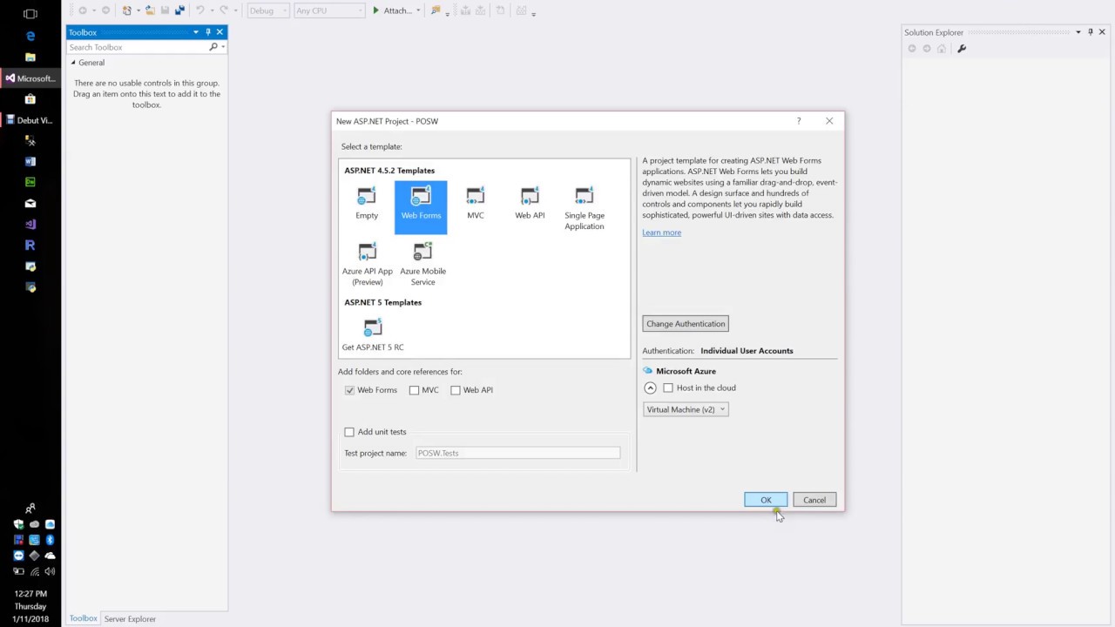Choose Azure API App (Preview) template

coord(368,264)
